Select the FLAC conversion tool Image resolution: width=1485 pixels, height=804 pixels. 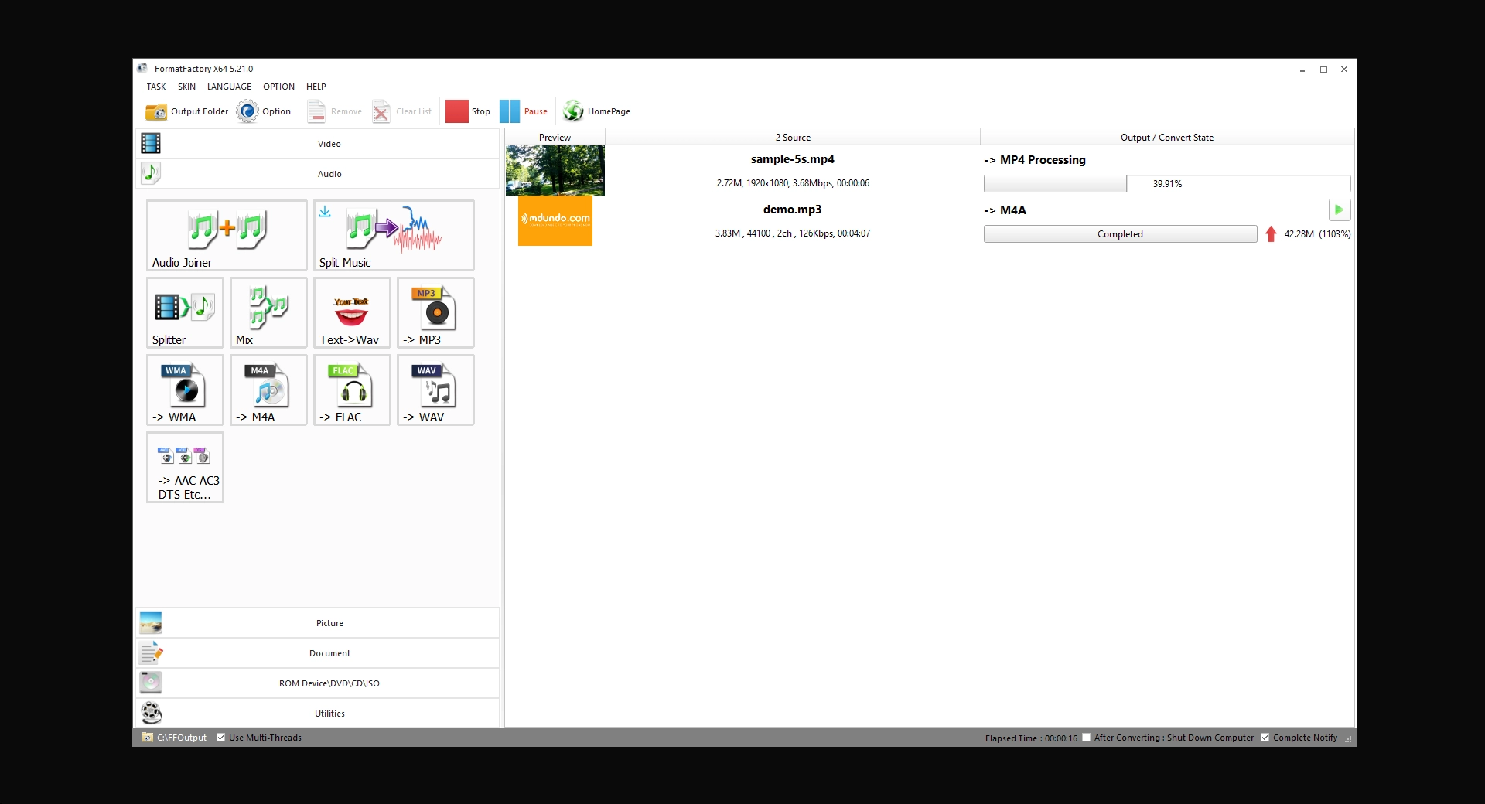351,390
